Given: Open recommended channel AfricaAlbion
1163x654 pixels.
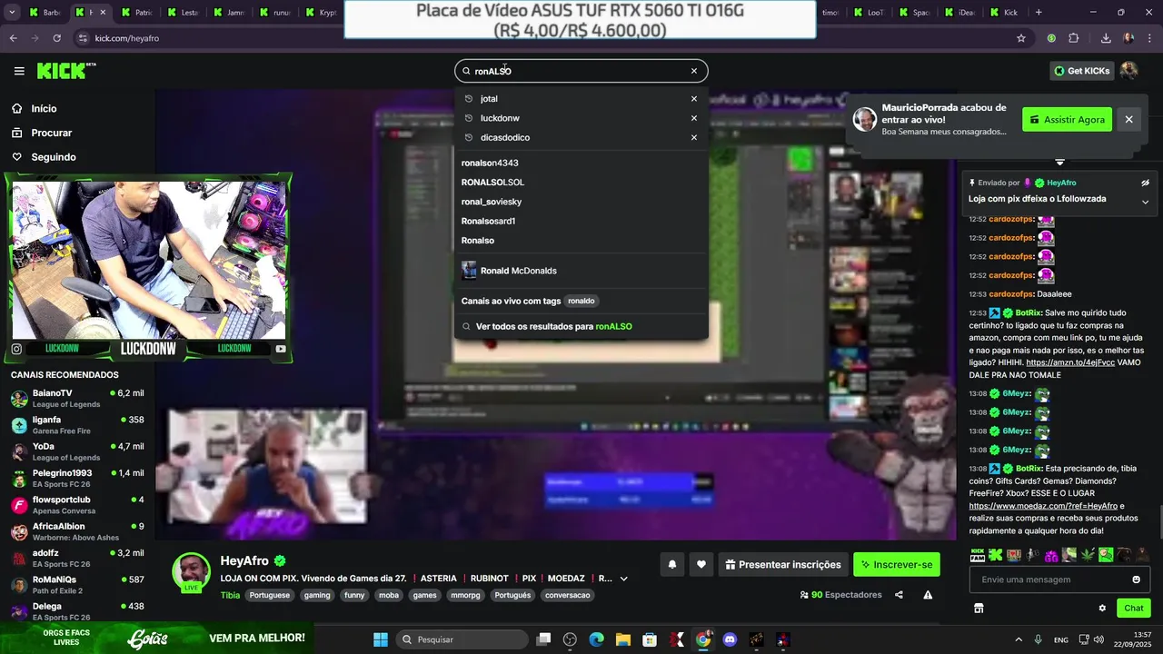Looking at the screenshot, I should (77, 531).
